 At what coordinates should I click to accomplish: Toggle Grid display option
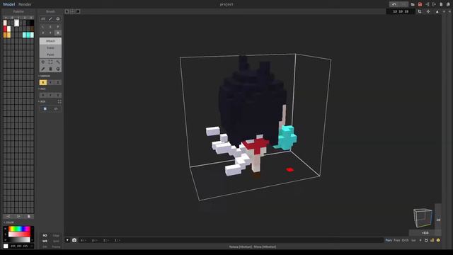pos(56,241)
